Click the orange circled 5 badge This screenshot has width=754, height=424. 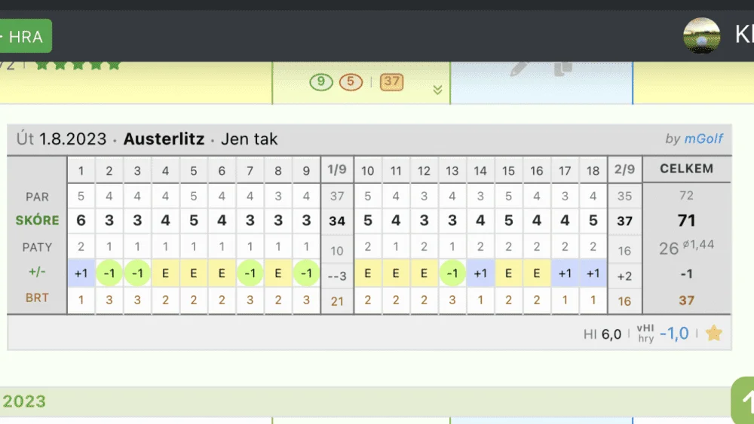[x=351, y=82]
